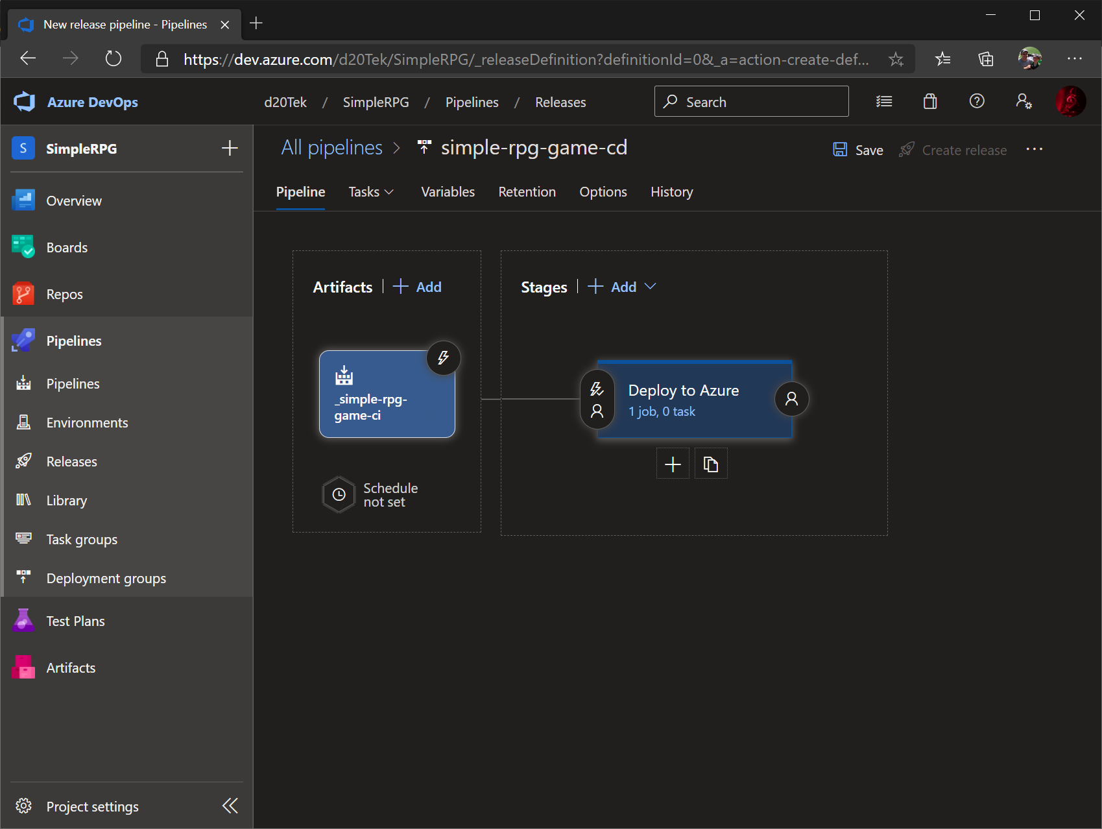Viewport: 1102px width, 829px height.
Task: Click the Search box
Action: (750, 101)
